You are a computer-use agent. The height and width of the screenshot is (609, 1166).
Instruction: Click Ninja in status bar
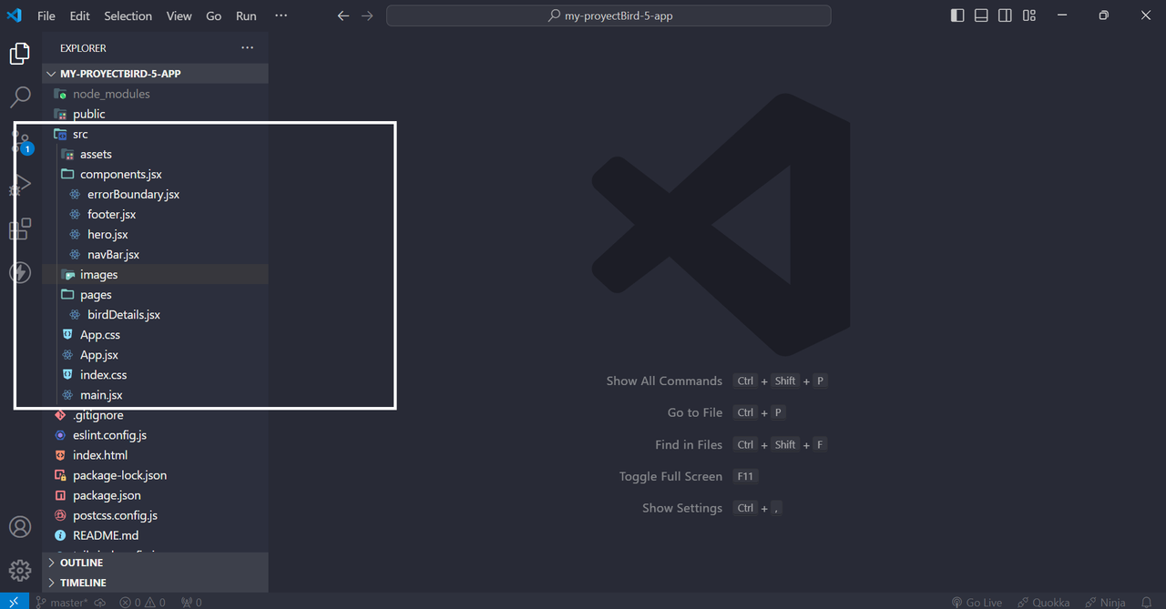click(1105, 602)
